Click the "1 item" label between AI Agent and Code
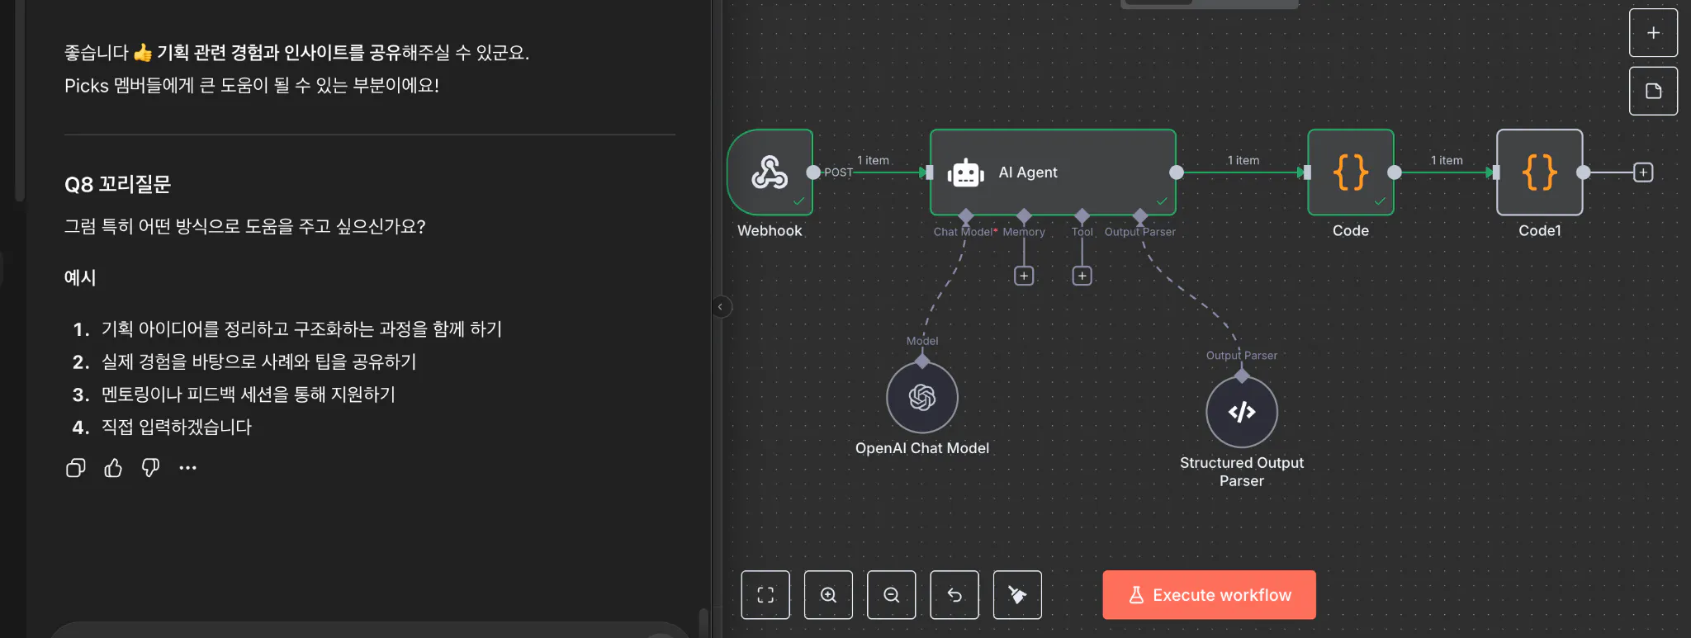1691x638 pixels. [1243, 160]
